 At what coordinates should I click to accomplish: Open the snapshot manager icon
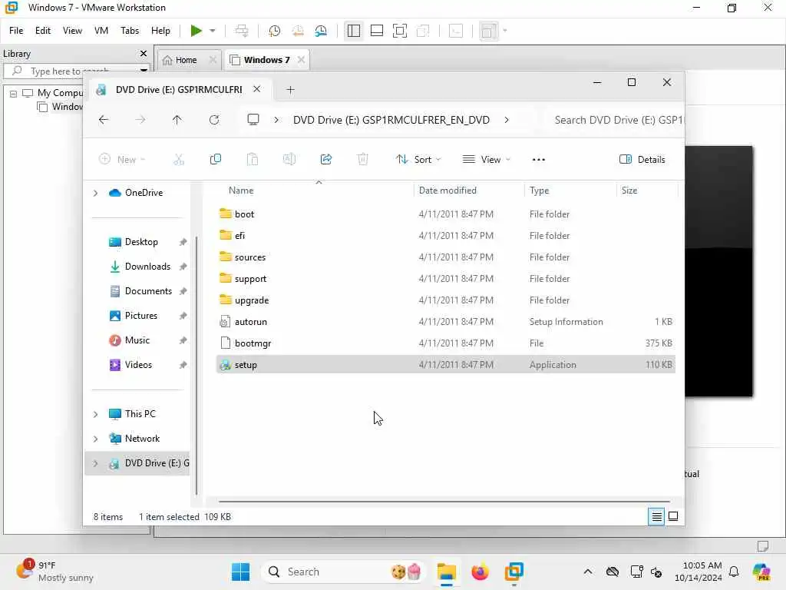pos(321,31)
